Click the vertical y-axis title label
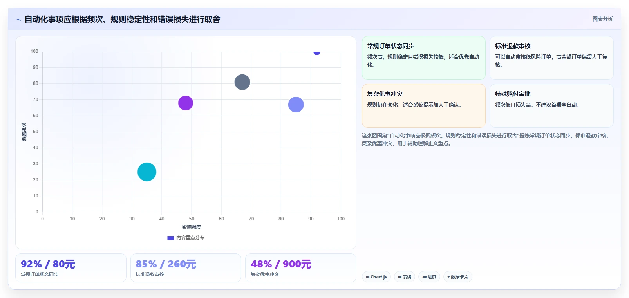This screenshot has width=629, height=298. (x=24, y=132)
